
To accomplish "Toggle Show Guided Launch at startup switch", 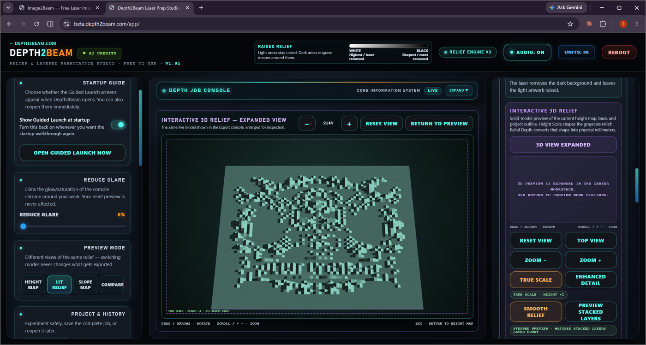I will (x=118, y=125).
